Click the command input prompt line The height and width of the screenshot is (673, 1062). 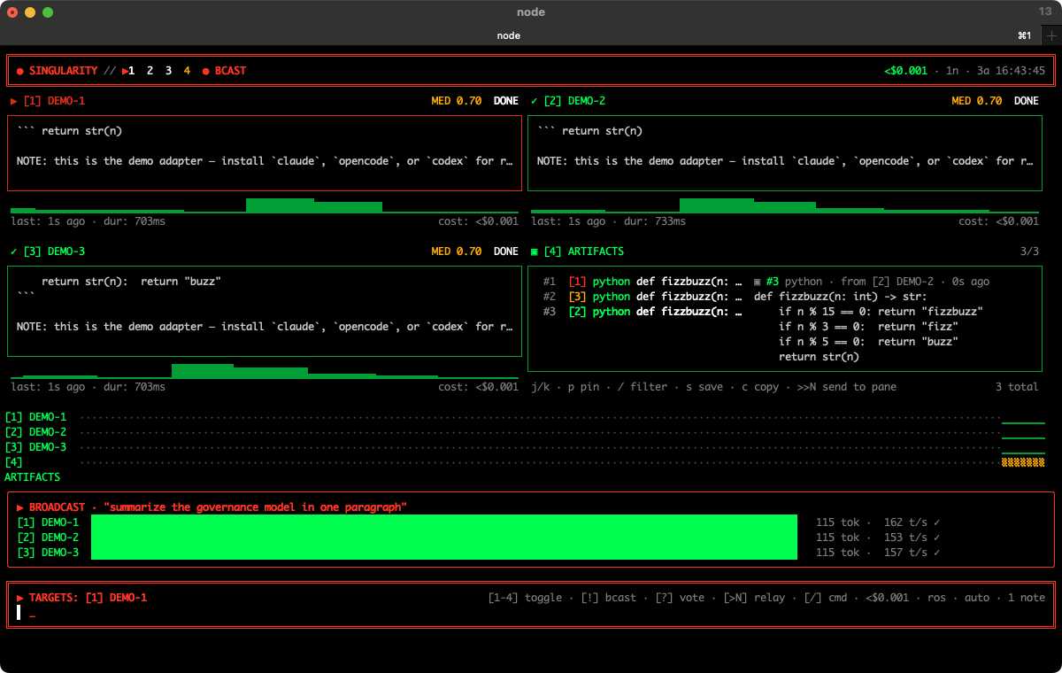click(531, 613)
